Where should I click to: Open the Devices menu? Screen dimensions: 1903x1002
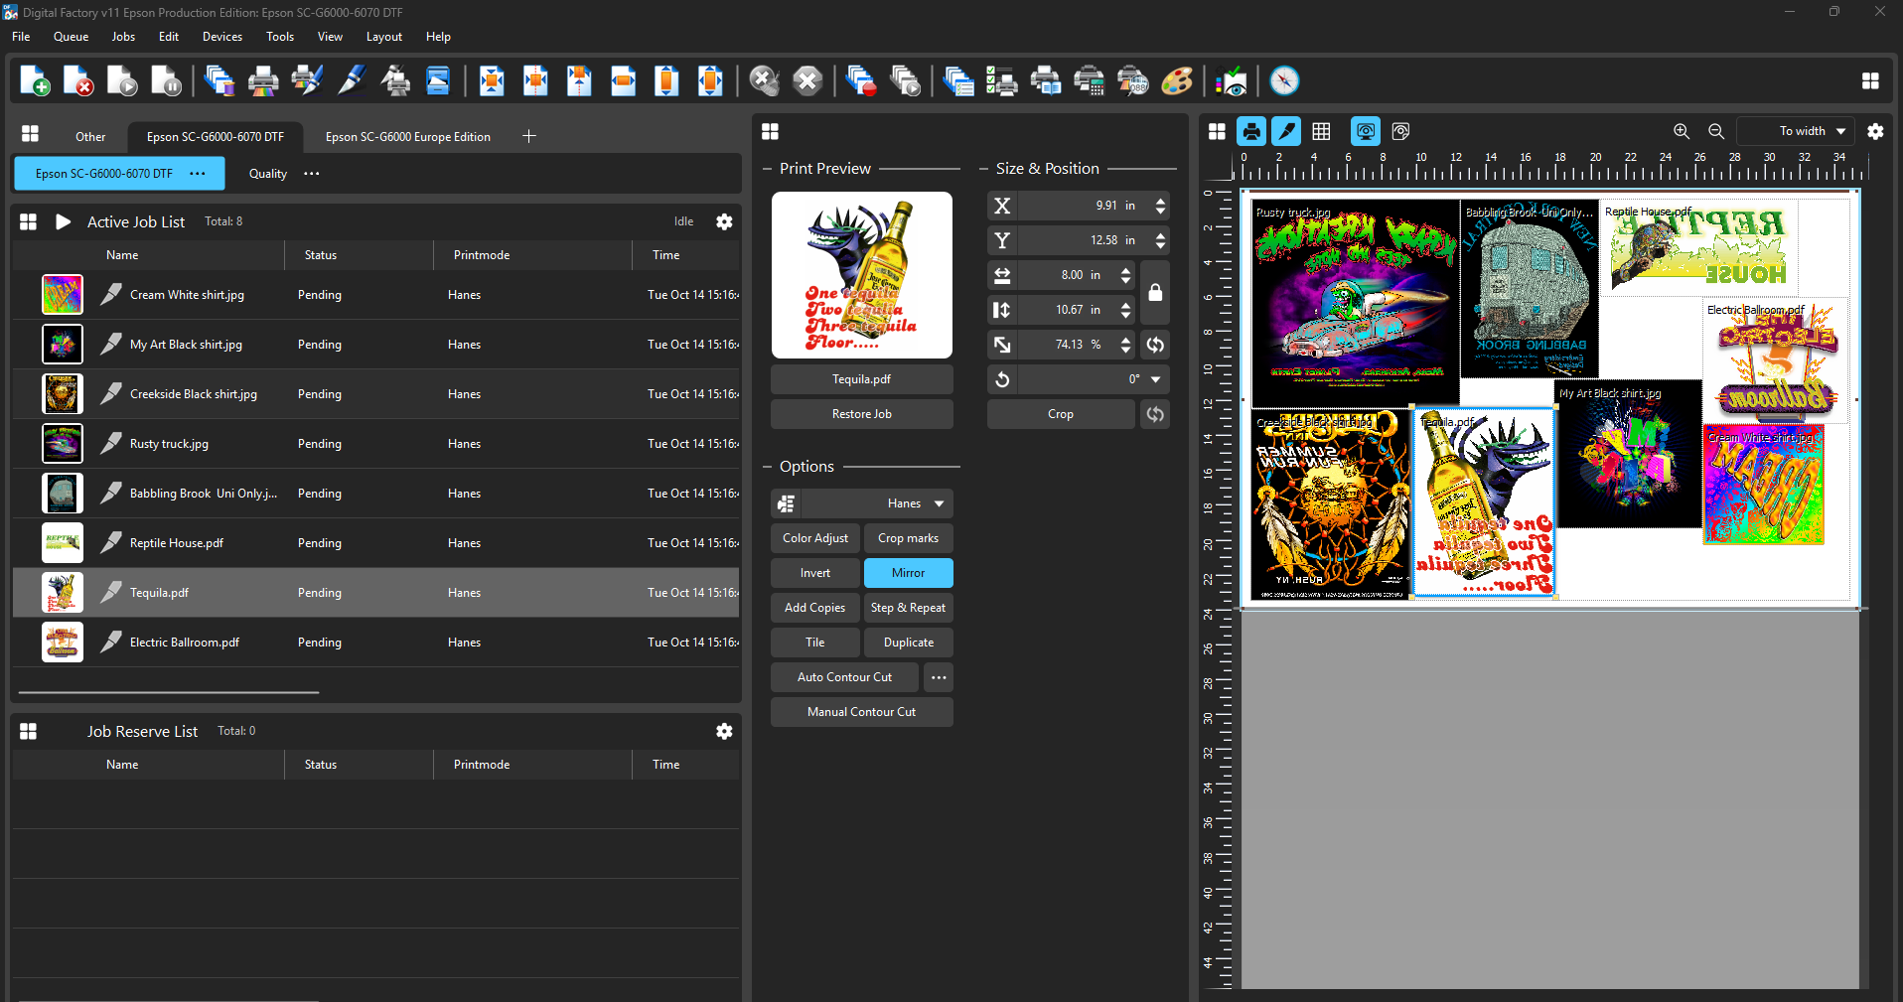coord(221,37)
